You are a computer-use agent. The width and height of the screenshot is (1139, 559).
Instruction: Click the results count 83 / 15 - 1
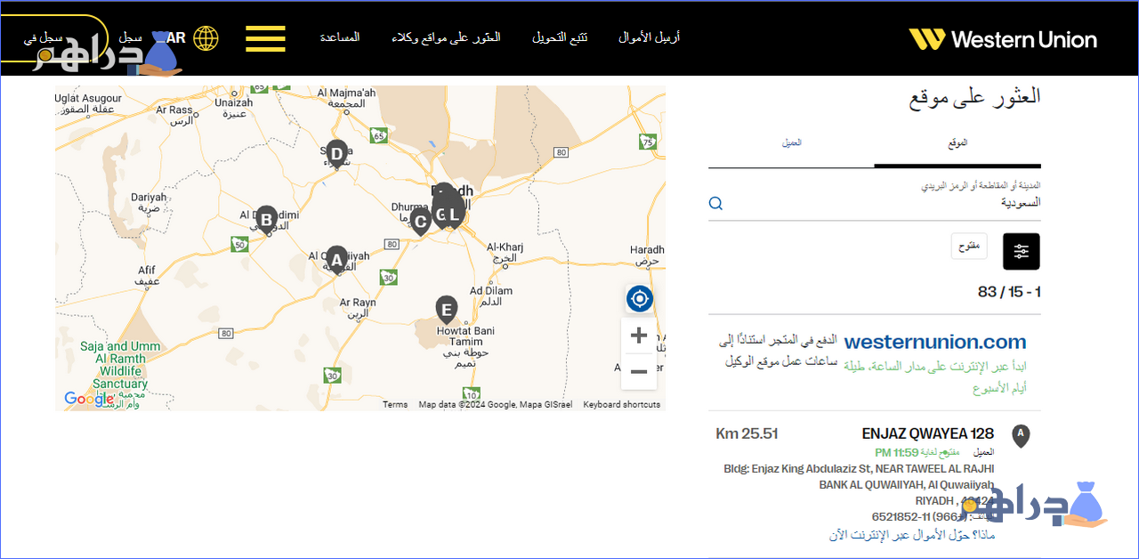(x=1009, y=292)
